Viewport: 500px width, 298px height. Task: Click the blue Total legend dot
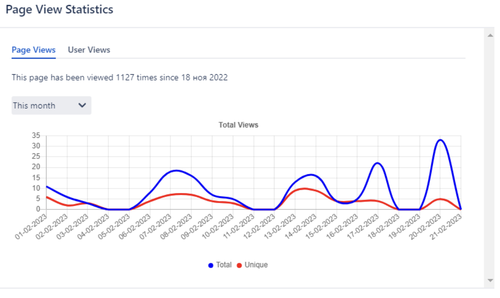coord(211,265)
